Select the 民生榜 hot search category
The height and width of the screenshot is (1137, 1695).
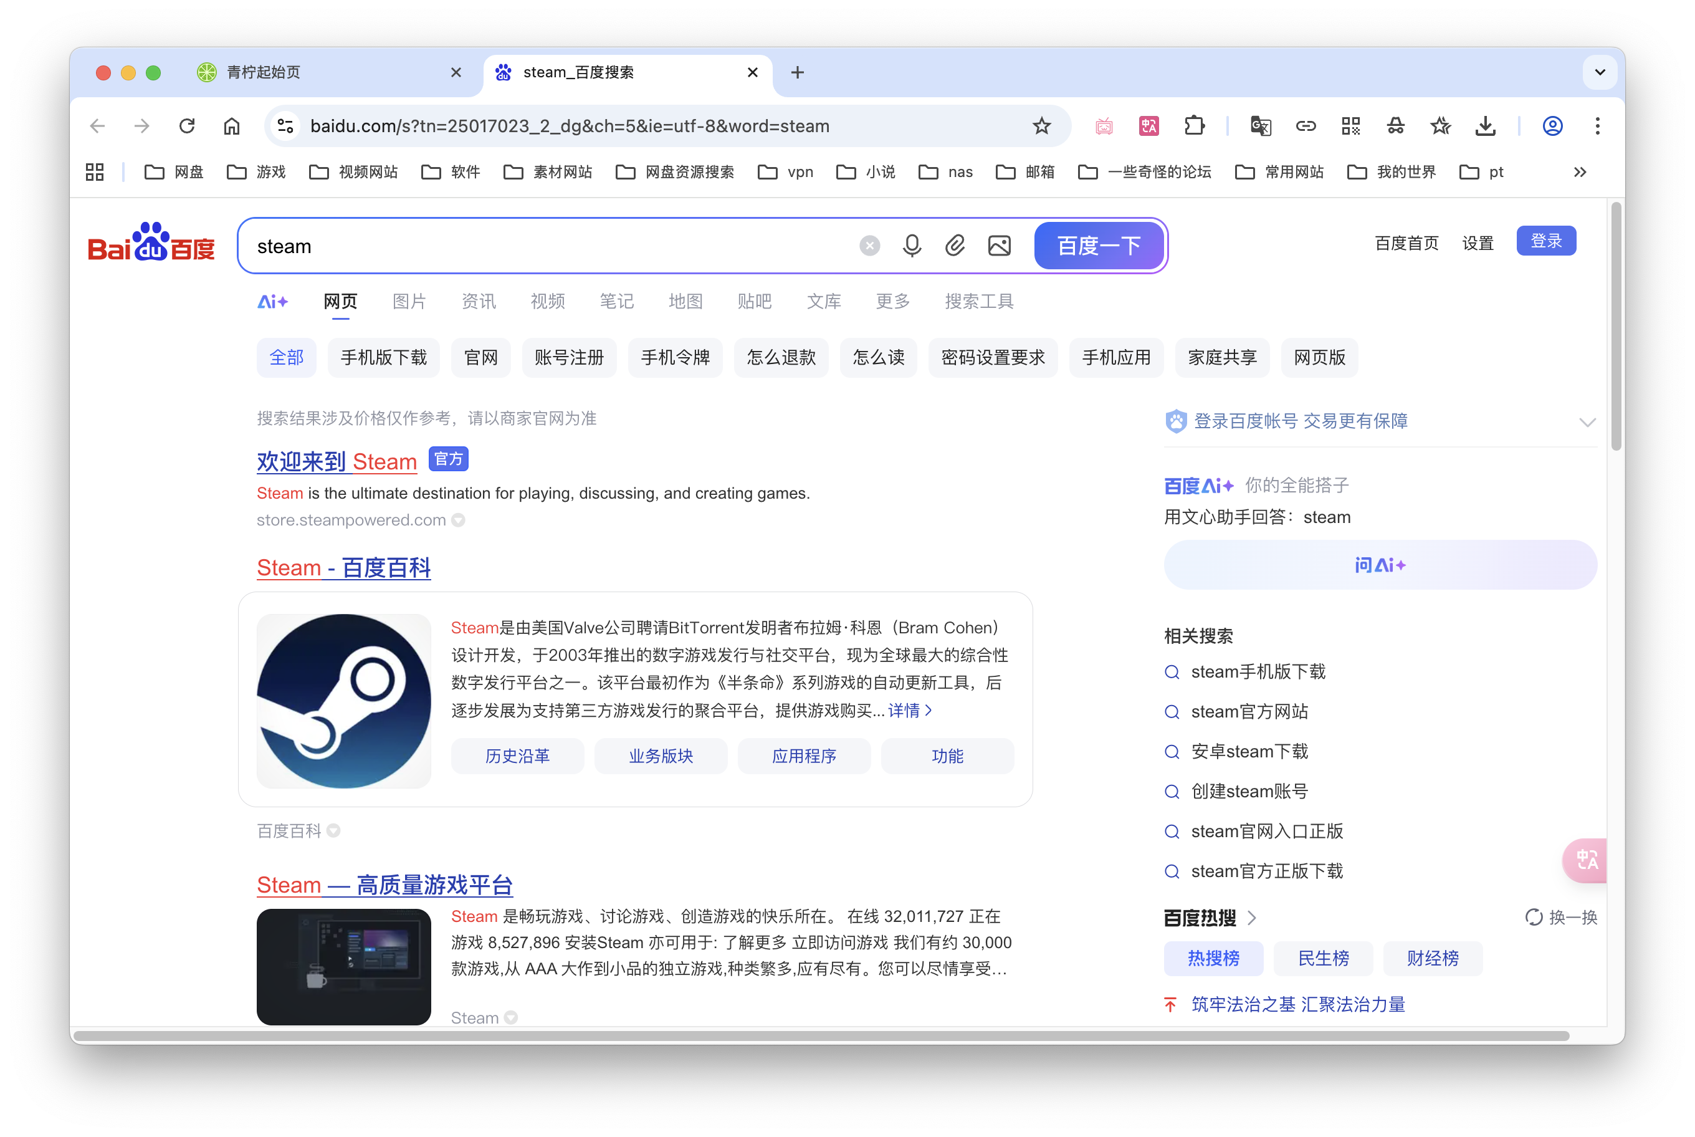coord(1323,959)
